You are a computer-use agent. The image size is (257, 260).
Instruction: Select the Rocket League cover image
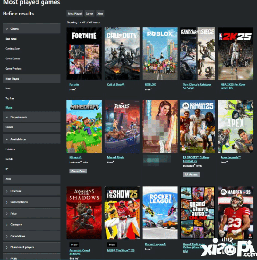pyautogui.click(x=160, y=213)
